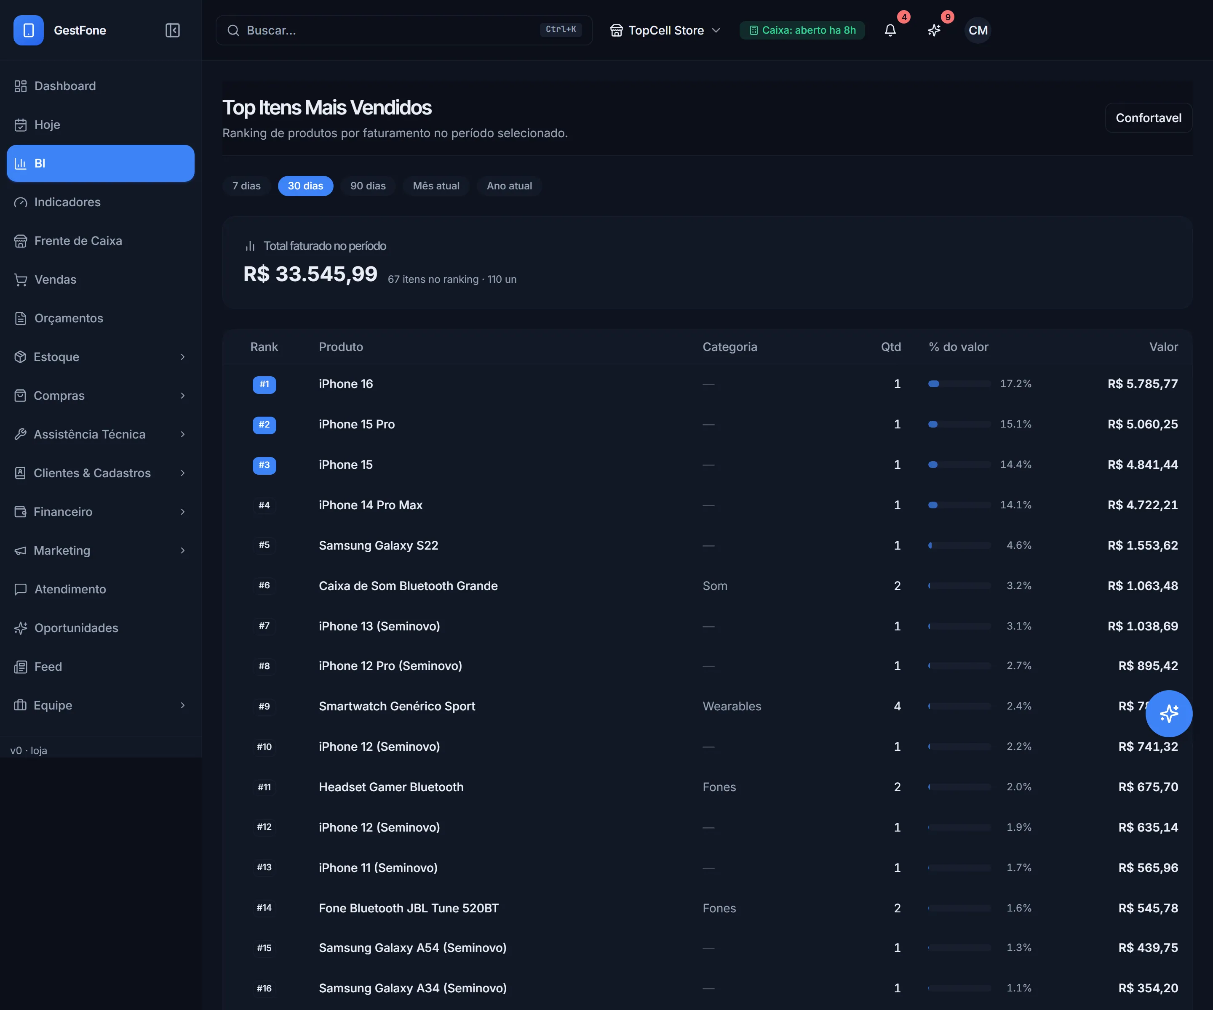This screenshot has width=1213, height=1010.
Task: Go to the Hoje page
Action: click(101, 125)
